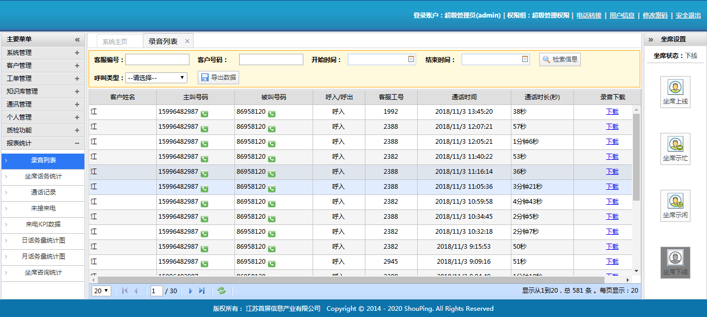Image resolution: width=707 pixels, height=317 pixels.
Task: Expand 客户管理 menu section
Action: [77, 66]
